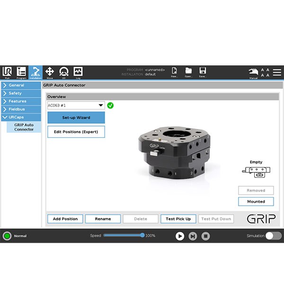Click the Mounted button
Screen dimensions: 284x308
pyautogui.click(x=256, y=201)
